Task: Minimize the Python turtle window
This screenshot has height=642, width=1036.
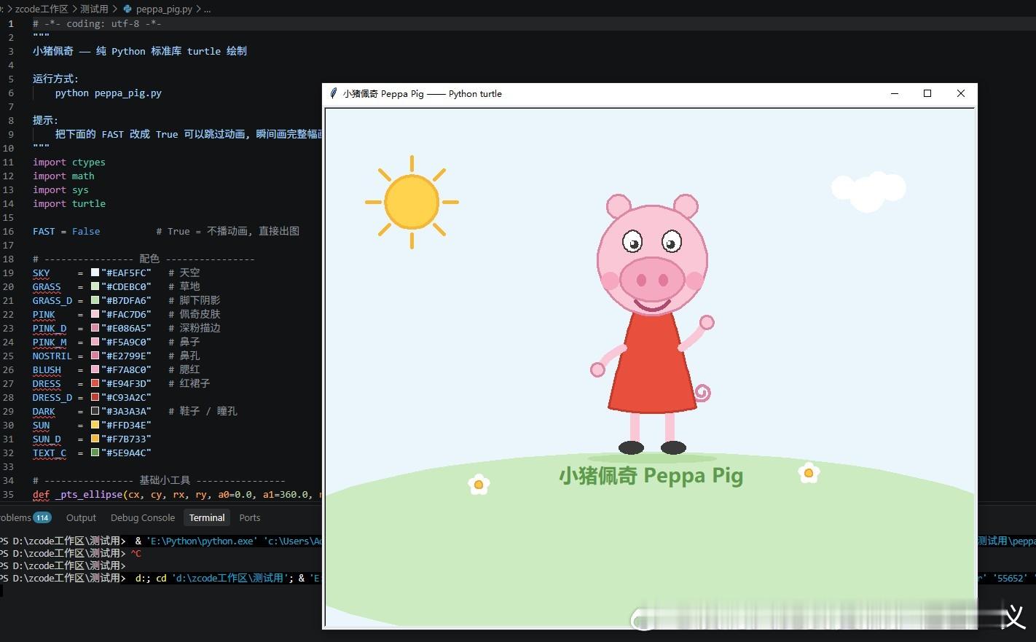Action: 895,93
